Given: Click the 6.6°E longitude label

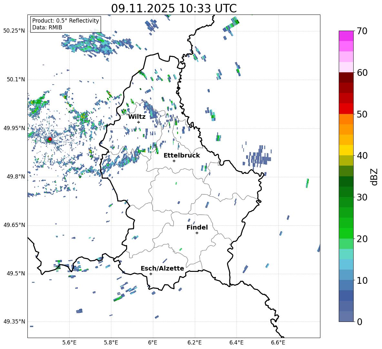Looking at the screenshot, I should pyautogui.click(x=278, y=343).
